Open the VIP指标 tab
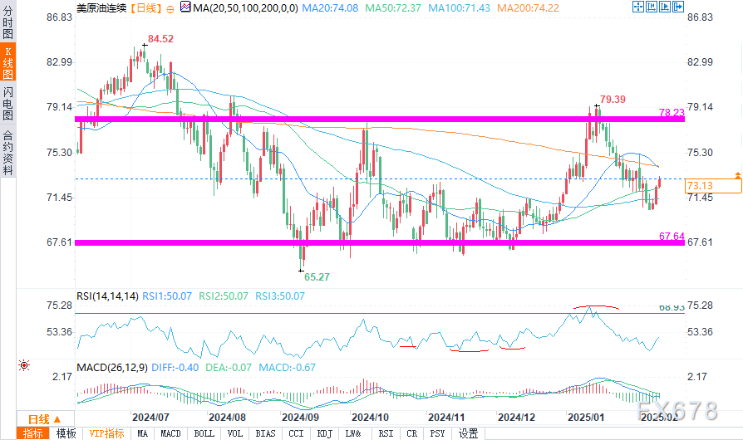Viewport: 743px width, 440px height. 107,433
